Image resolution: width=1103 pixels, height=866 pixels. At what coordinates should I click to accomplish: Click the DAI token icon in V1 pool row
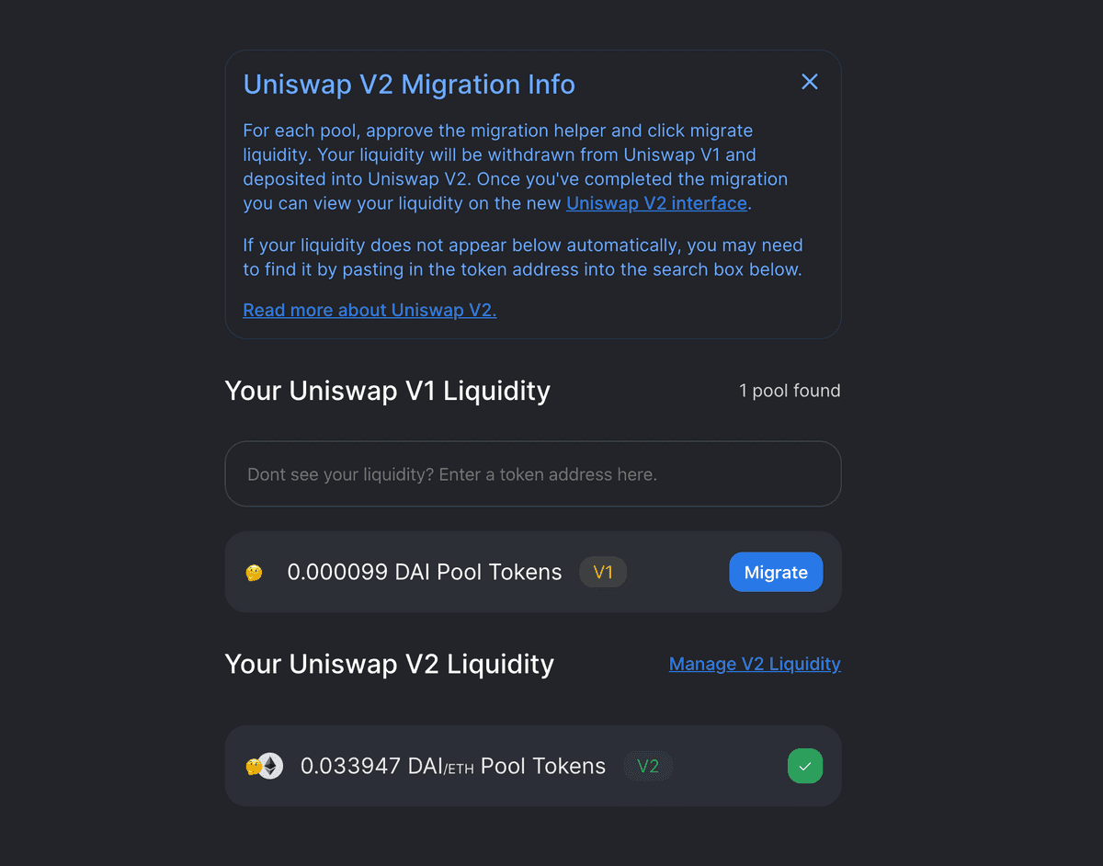(x=255, y=572)
